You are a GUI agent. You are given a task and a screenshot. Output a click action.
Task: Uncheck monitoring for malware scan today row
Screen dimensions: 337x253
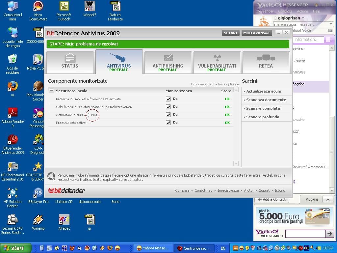168,107
